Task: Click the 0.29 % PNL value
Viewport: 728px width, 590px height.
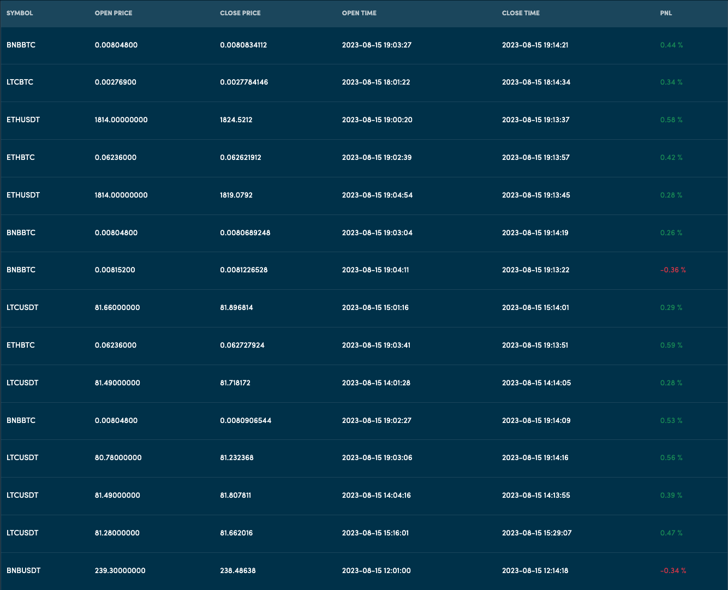Action: tap(671, 308)
